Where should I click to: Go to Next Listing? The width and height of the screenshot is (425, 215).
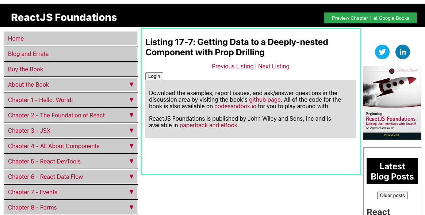click(274, 66)
